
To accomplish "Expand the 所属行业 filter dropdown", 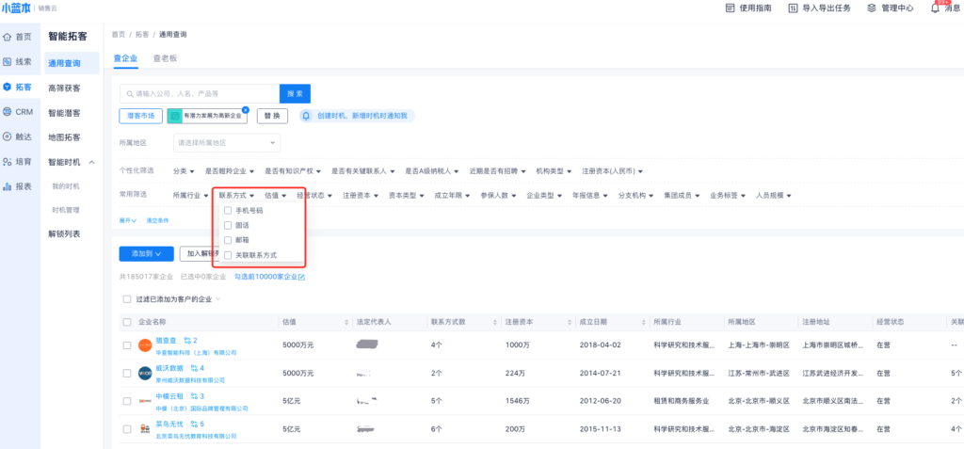I will coord(191,196).
